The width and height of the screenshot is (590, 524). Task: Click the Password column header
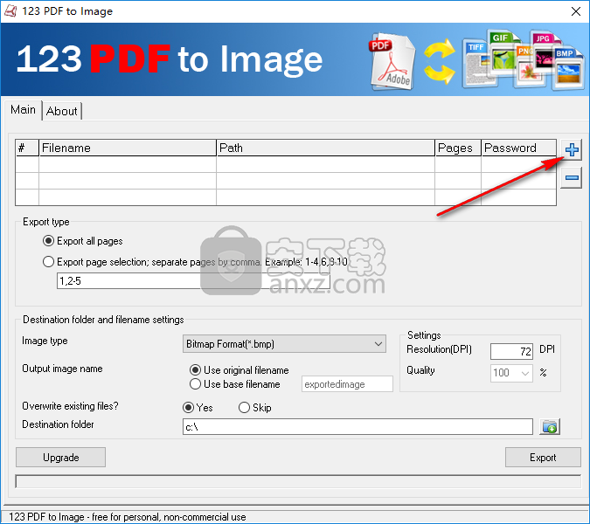pyautogui.click(x=519, y=148)
